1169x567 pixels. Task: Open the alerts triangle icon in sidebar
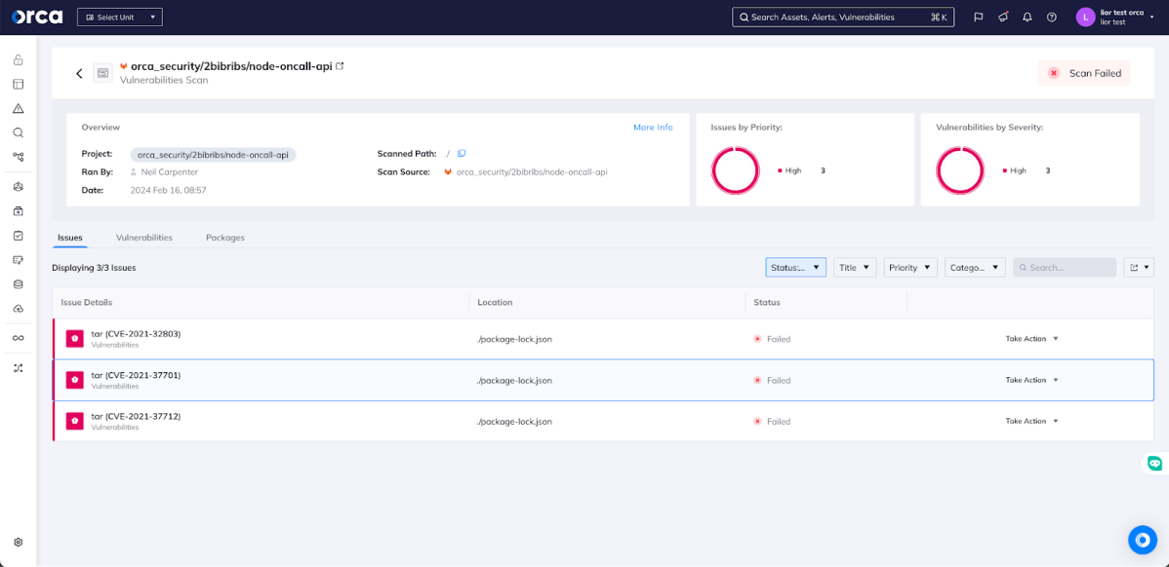click(x=18, y=109)
